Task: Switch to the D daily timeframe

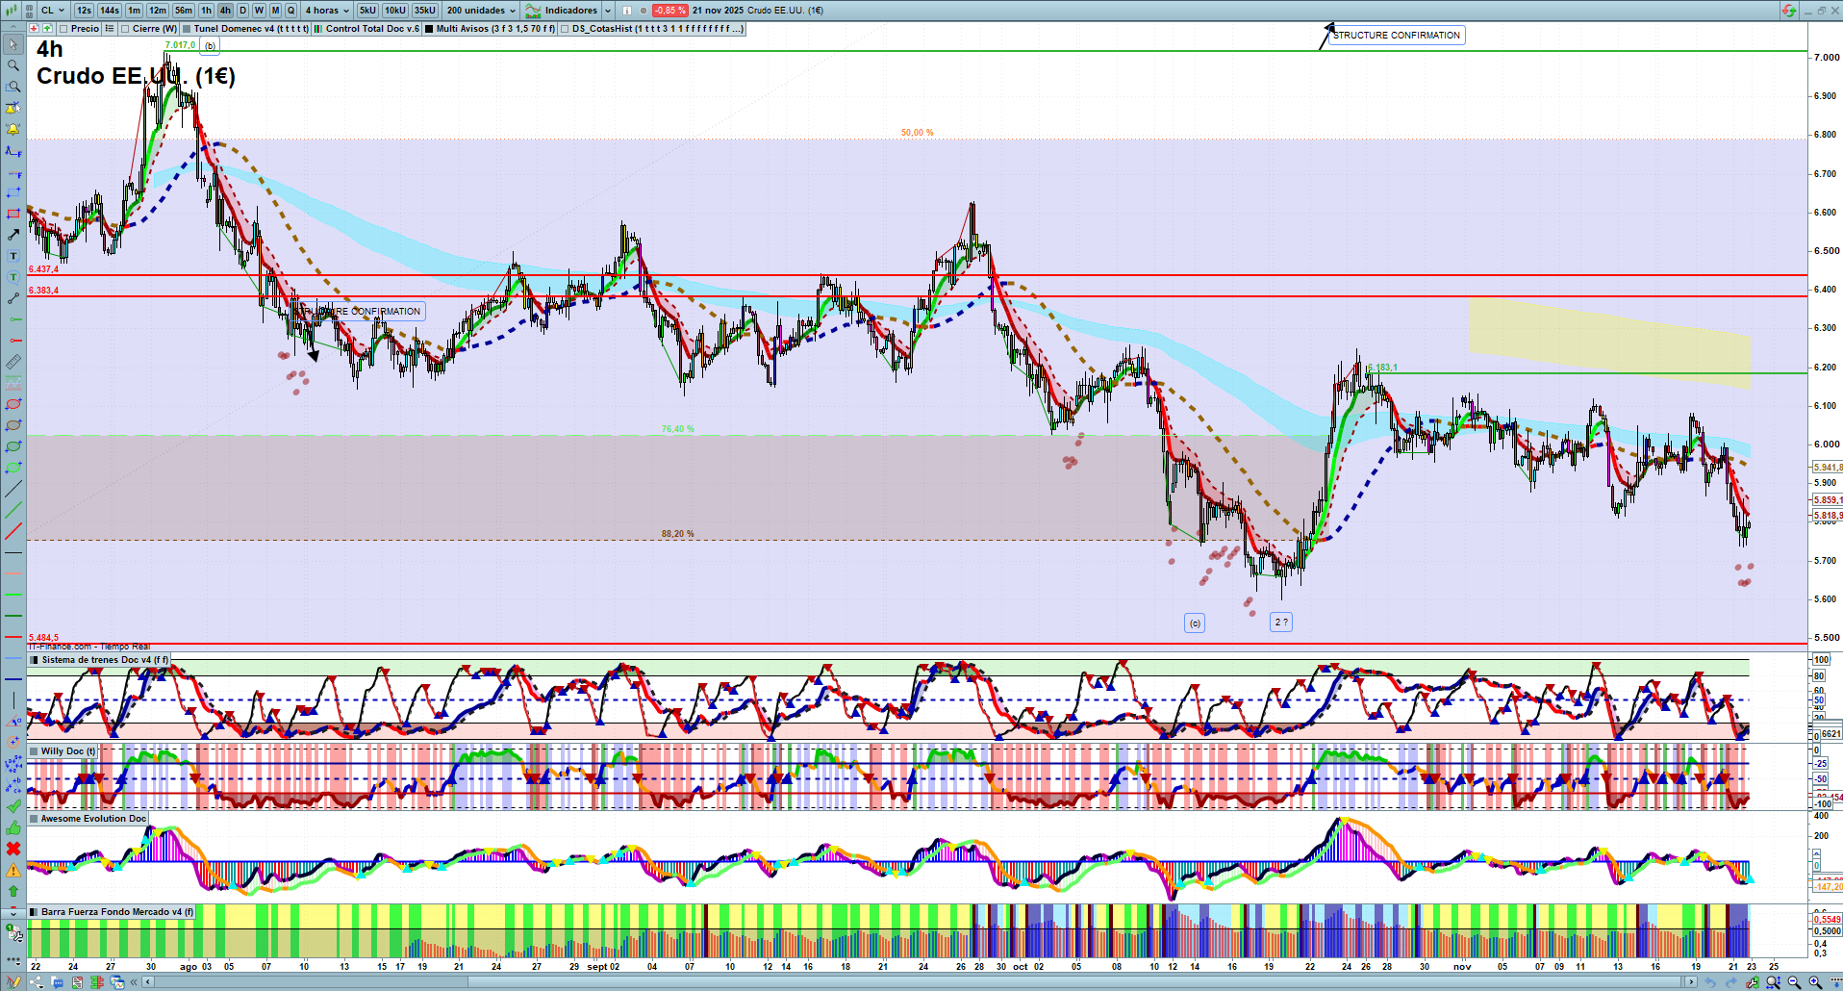Action: 242,11
